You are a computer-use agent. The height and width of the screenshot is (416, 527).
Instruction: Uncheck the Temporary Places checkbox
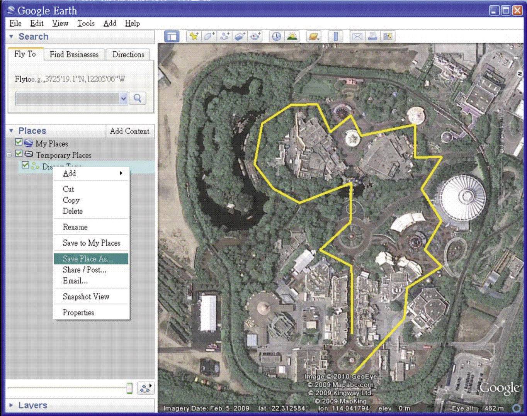click(x=19, y=154)
